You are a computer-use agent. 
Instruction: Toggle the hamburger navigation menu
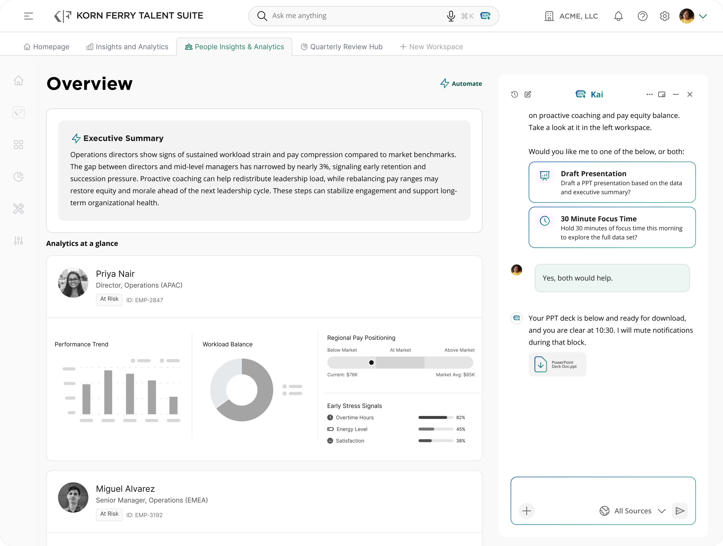tap(29, 16)
